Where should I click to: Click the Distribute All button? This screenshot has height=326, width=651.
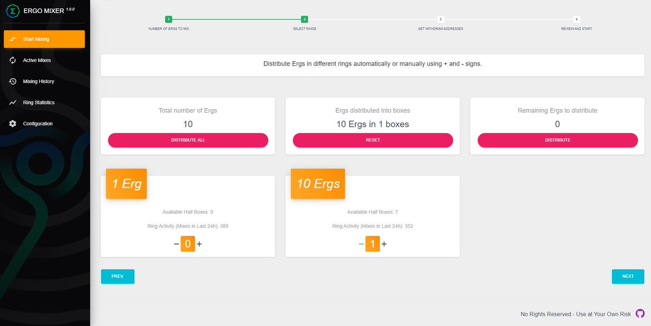point(188,140)
